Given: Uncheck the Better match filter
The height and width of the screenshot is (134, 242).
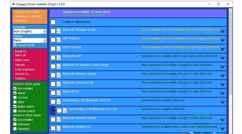Looking at the screenshot, I should point(15,106).
